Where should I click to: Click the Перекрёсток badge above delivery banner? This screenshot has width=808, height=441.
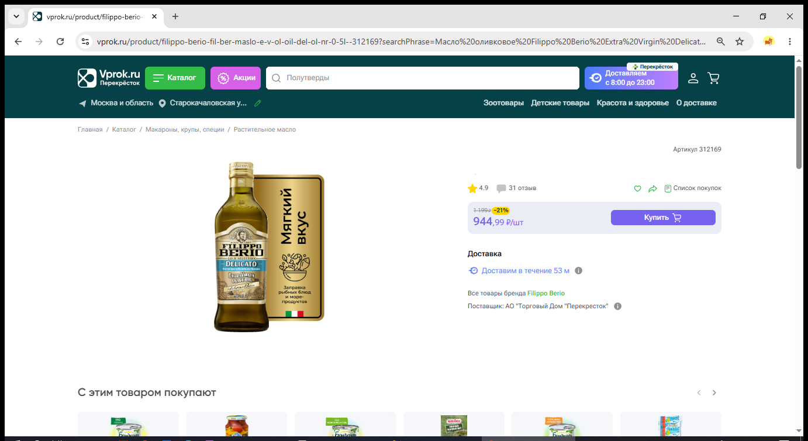point(652,67)
